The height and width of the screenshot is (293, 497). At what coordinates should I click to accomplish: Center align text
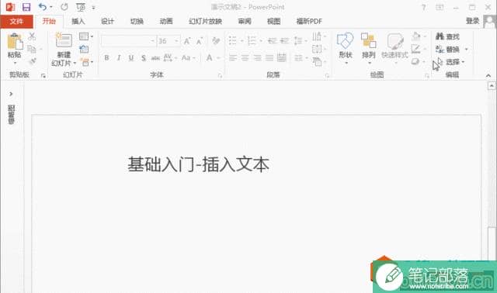(x=245, y=57)
